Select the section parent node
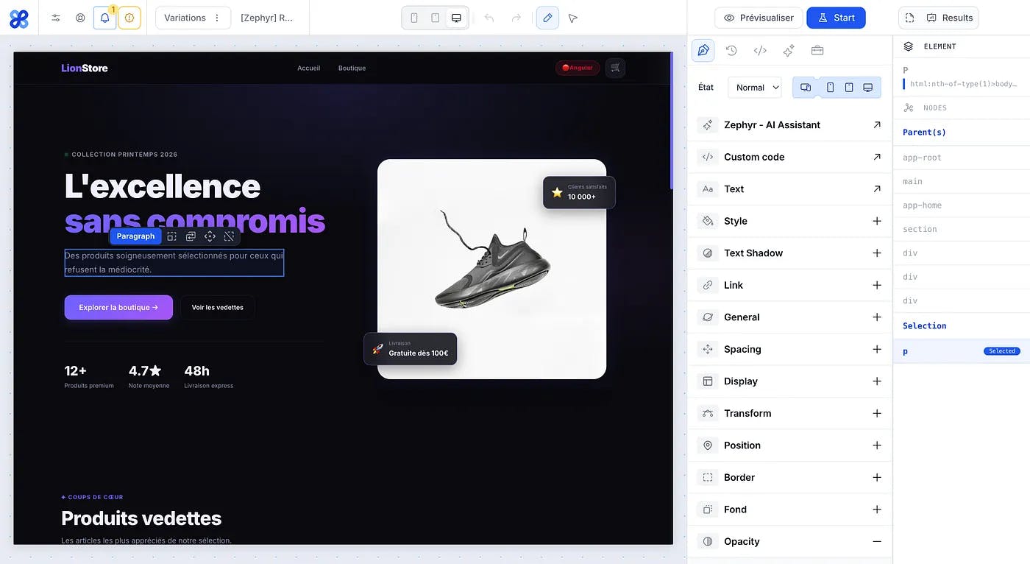Viewport: 1030px width, 564px height. (x=962, y=229)
